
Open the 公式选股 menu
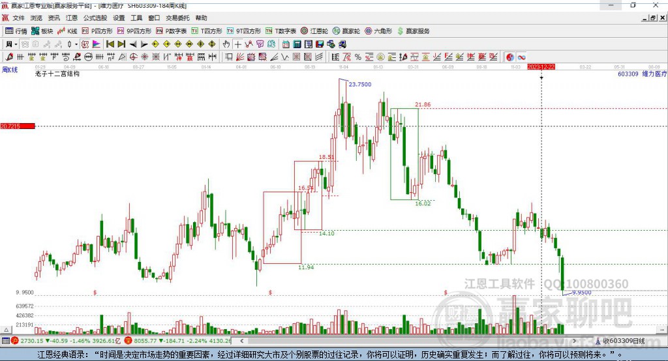(95, 18)
